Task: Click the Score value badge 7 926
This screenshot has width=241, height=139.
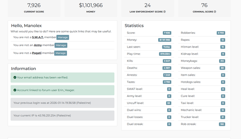Action: (x=167, y=33)
